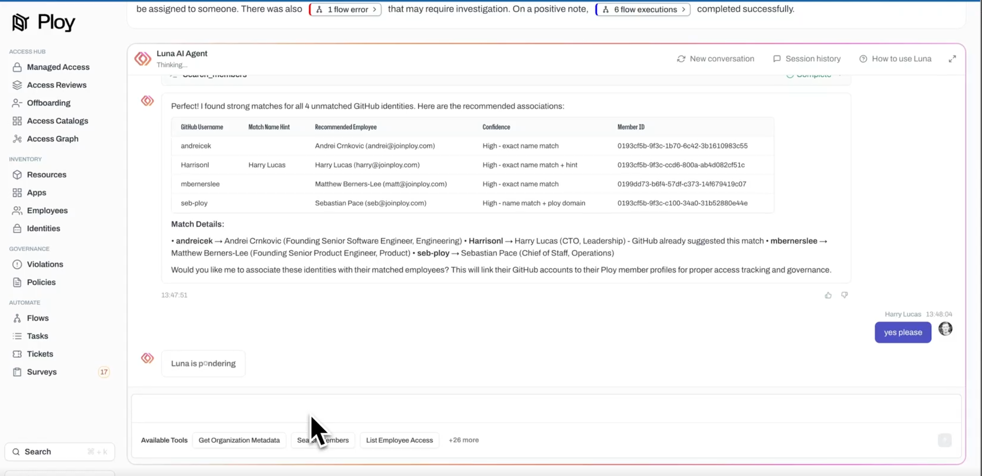Click the Luna message input box
Viewport: 982px width, 476px height.
click(x=546, y=409)
